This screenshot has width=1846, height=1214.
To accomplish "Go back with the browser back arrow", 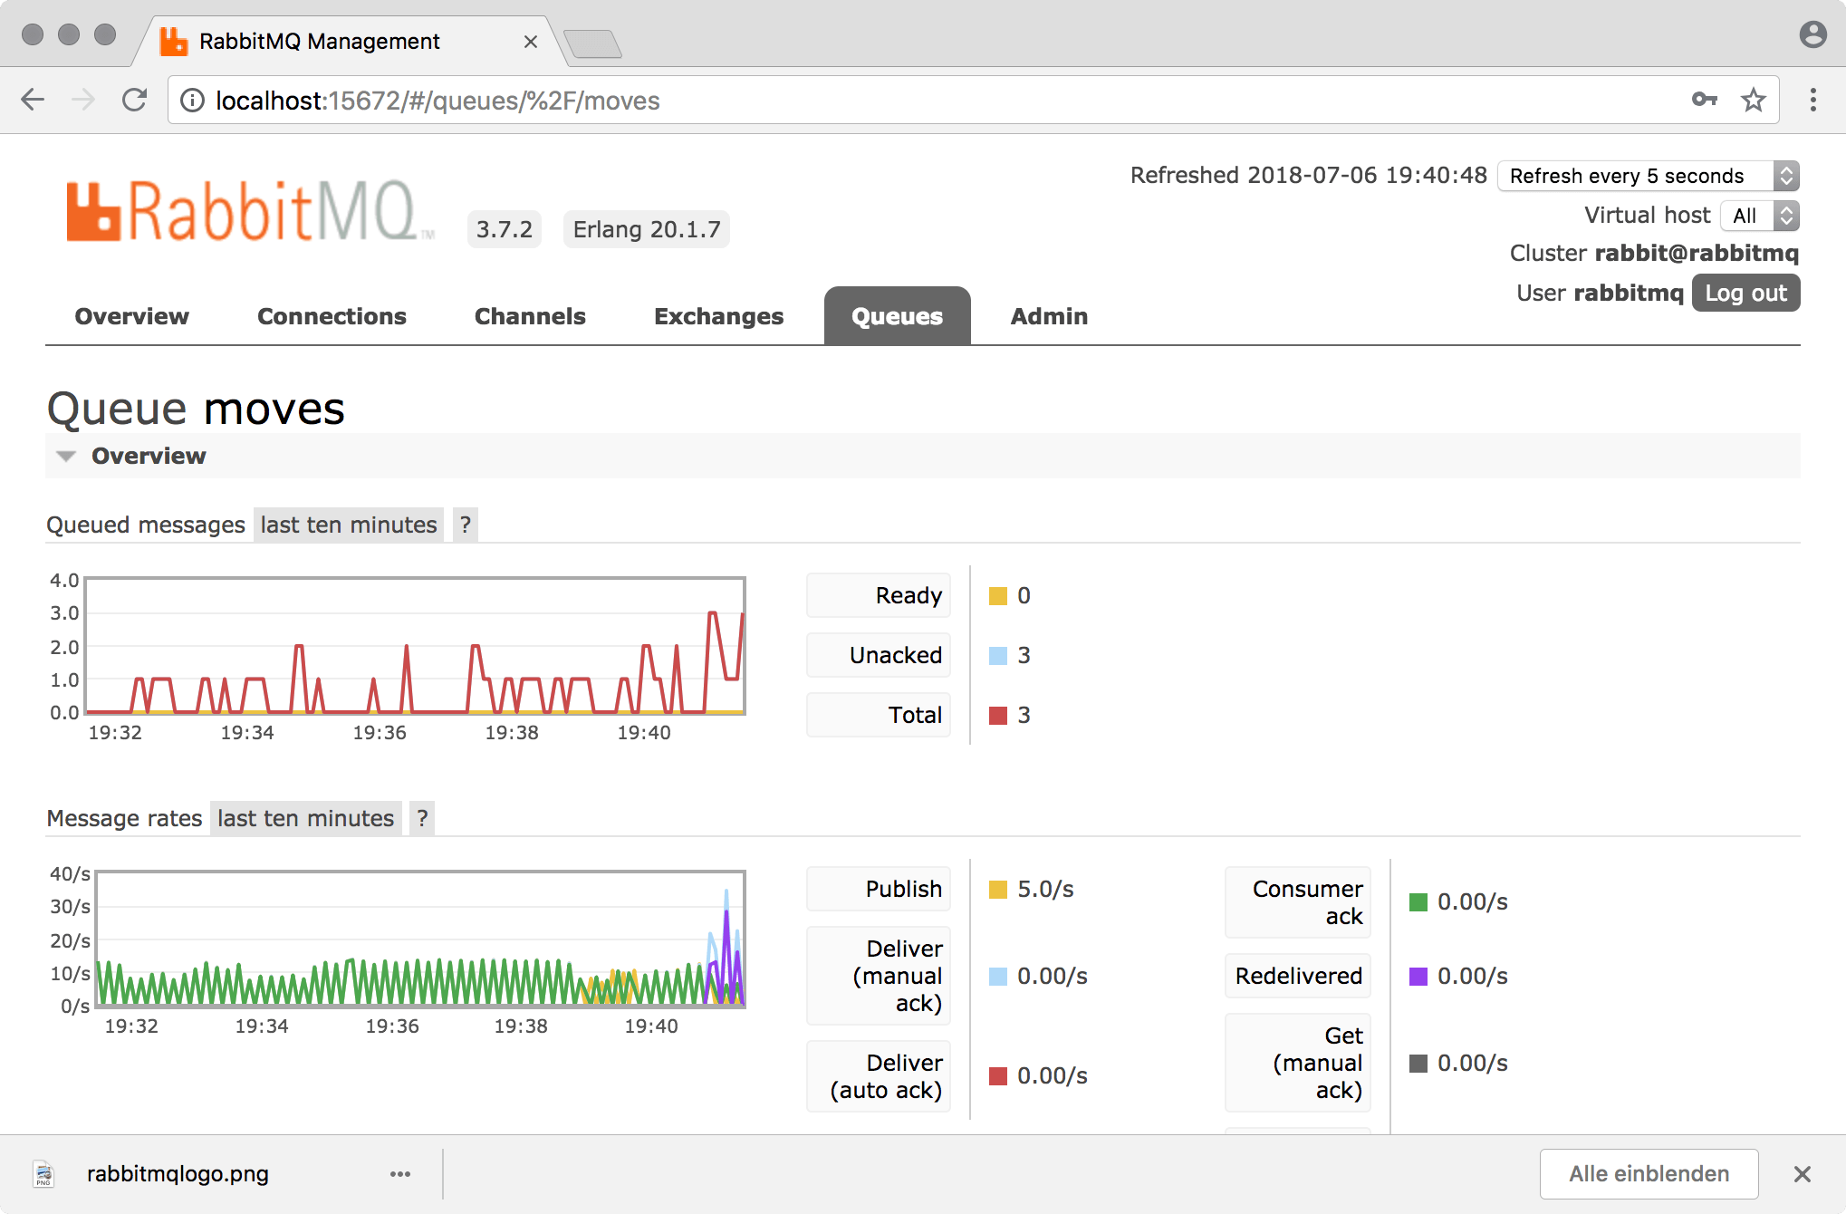I will (x=33, y=100).
